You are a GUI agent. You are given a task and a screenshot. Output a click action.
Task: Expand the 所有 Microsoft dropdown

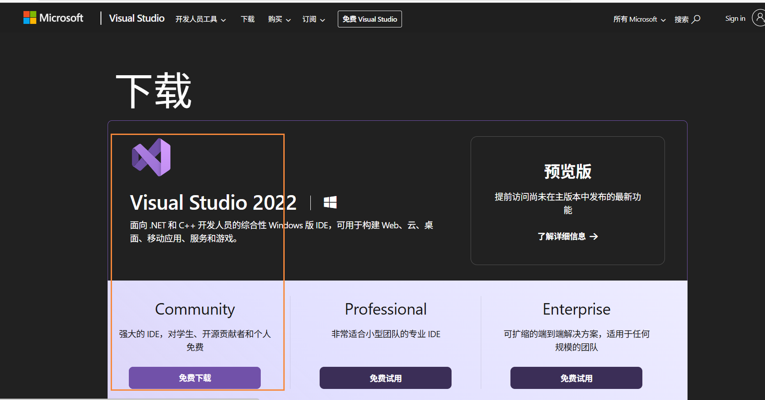[x=639, y=19]
